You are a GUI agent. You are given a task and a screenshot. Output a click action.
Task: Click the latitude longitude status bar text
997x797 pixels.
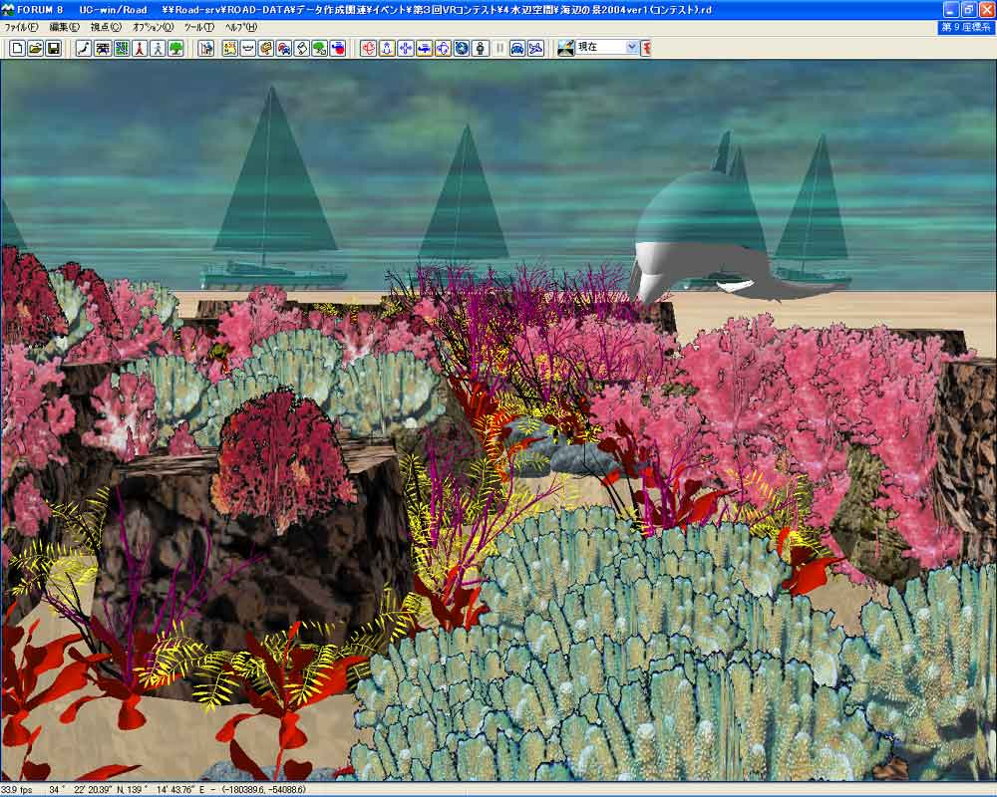[x=128, y=790]
